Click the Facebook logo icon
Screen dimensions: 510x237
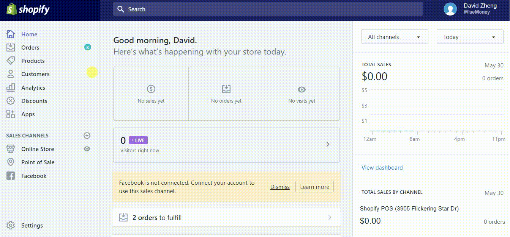(x=11, y=176)
